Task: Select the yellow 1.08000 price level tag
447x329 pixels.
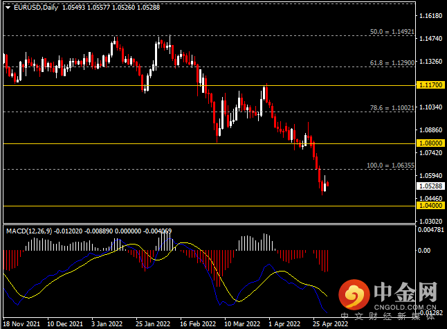Action: pyautogui.click(x=431, y=143)
